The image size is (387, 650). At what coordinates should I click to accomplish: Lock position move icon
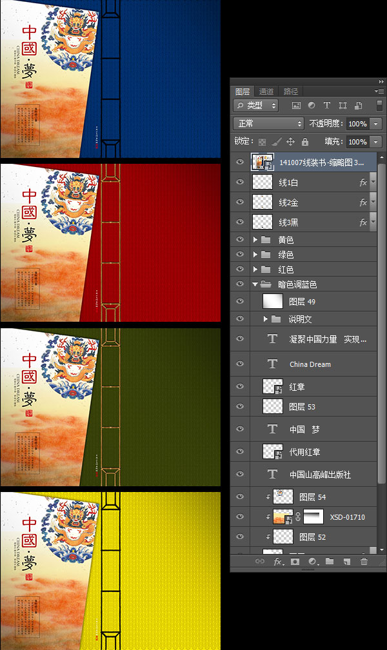[291, 142]
